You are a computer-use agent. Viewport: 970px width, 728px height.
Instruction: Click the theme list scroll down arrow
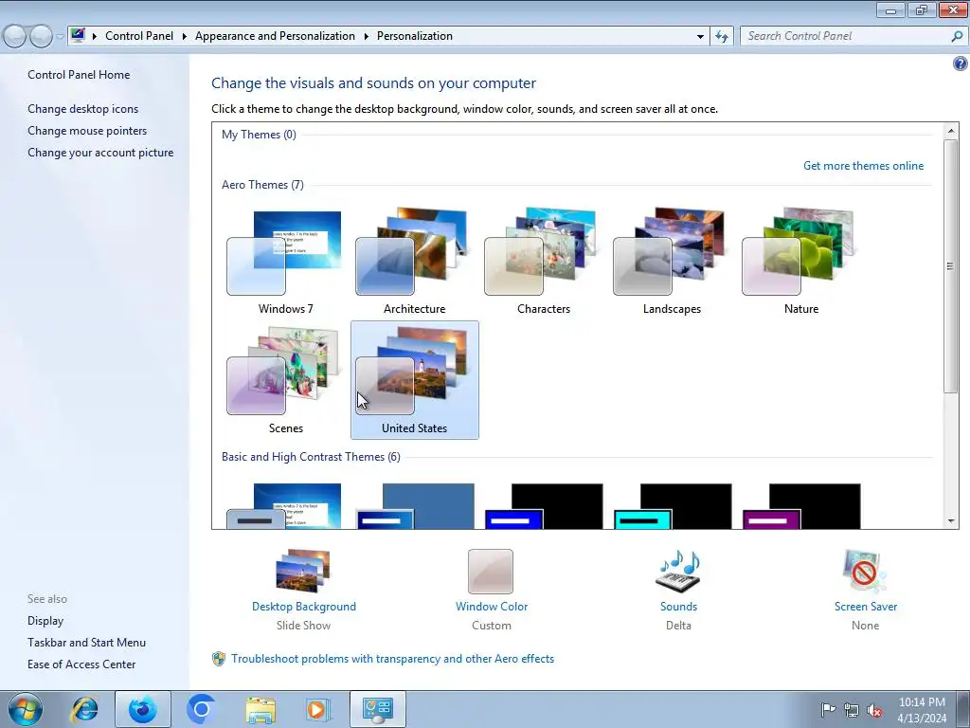[951, 521]
